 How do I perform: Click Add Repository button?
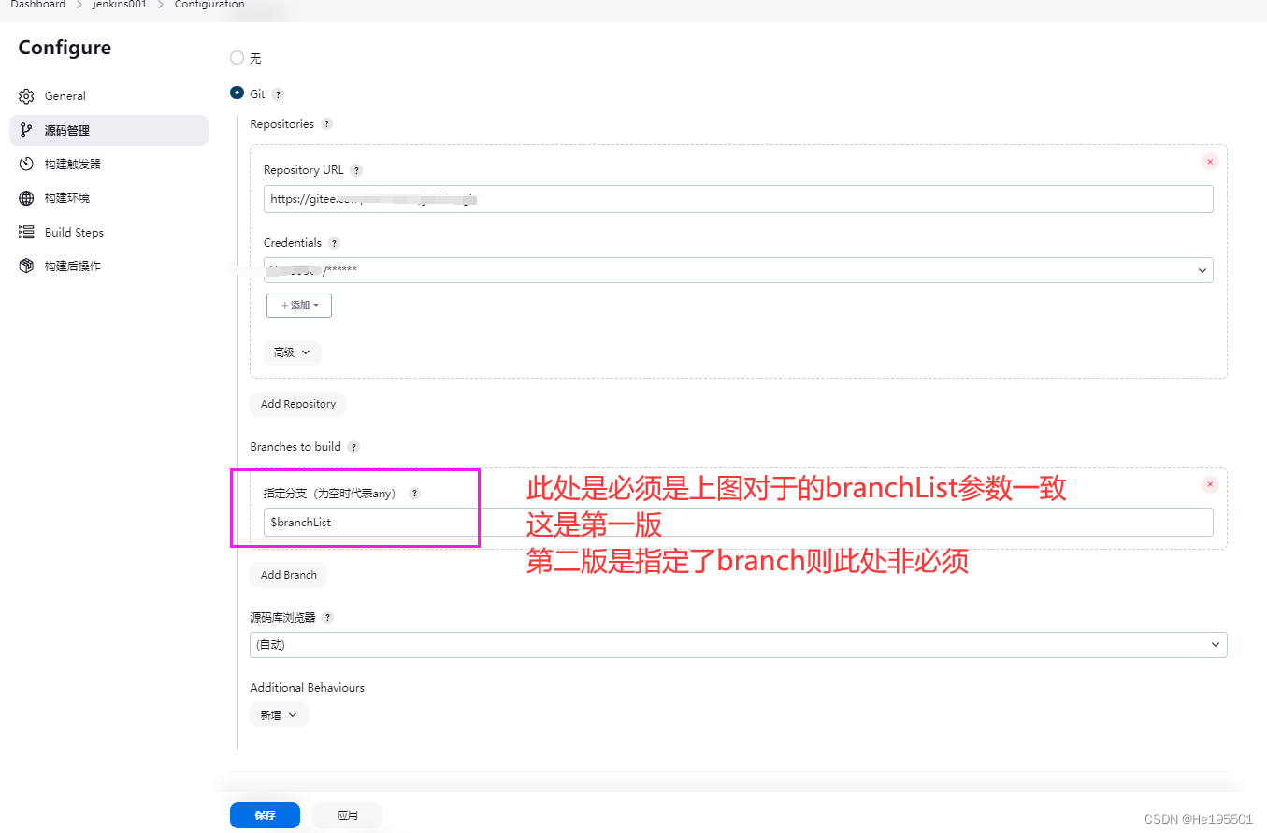(x=298, y=404)
